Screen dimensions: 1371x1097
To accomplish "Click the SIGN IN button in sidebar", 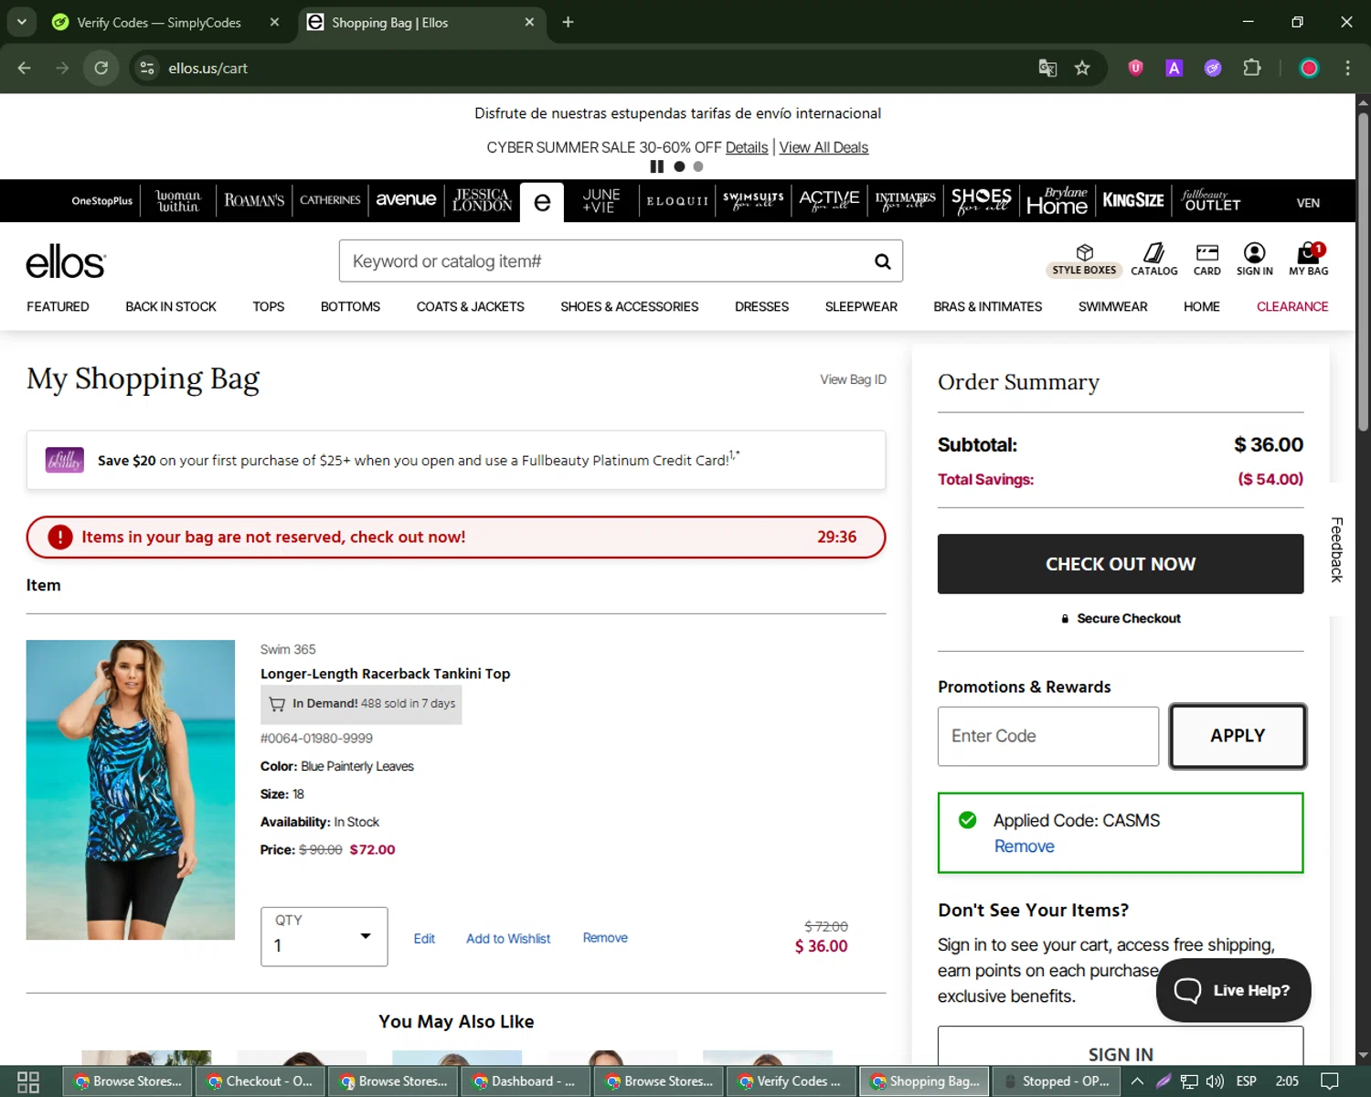I will (x=1121, y=1046).
